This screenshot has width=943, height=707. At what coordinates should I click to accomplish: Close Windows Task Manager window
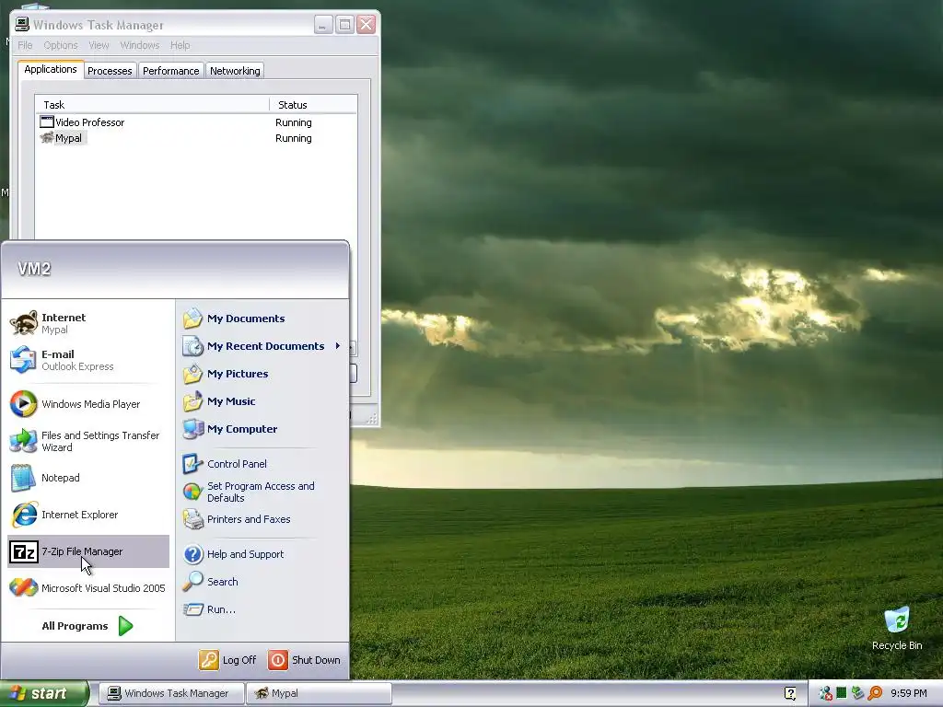click(366, 25)
